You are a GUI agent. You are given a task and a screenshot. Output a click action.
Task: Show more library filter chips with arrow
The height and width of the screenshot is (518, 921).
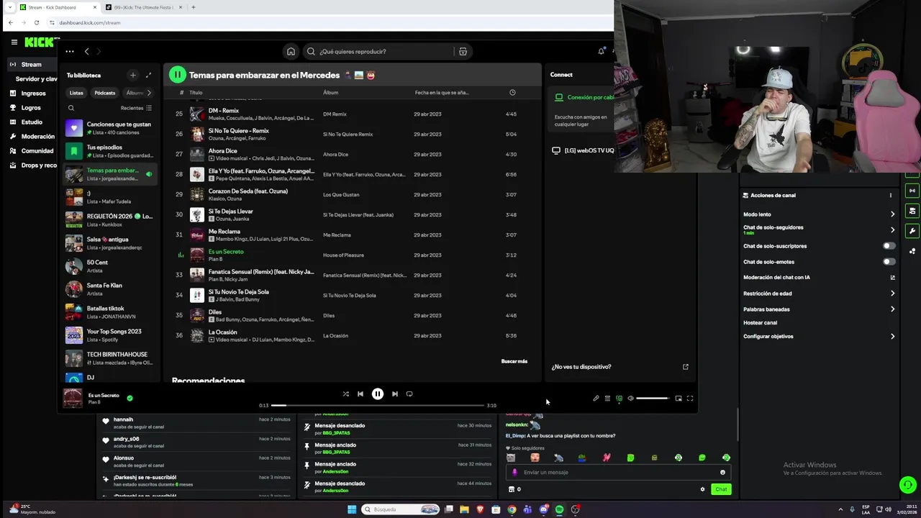click(149, 93)
